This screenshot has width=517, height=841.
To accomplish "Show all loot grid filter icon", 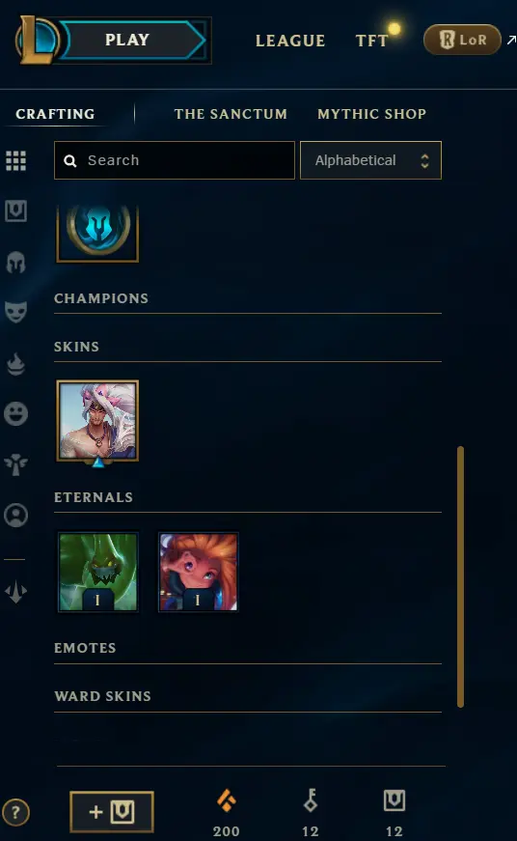I will click(x=16, y=160).
